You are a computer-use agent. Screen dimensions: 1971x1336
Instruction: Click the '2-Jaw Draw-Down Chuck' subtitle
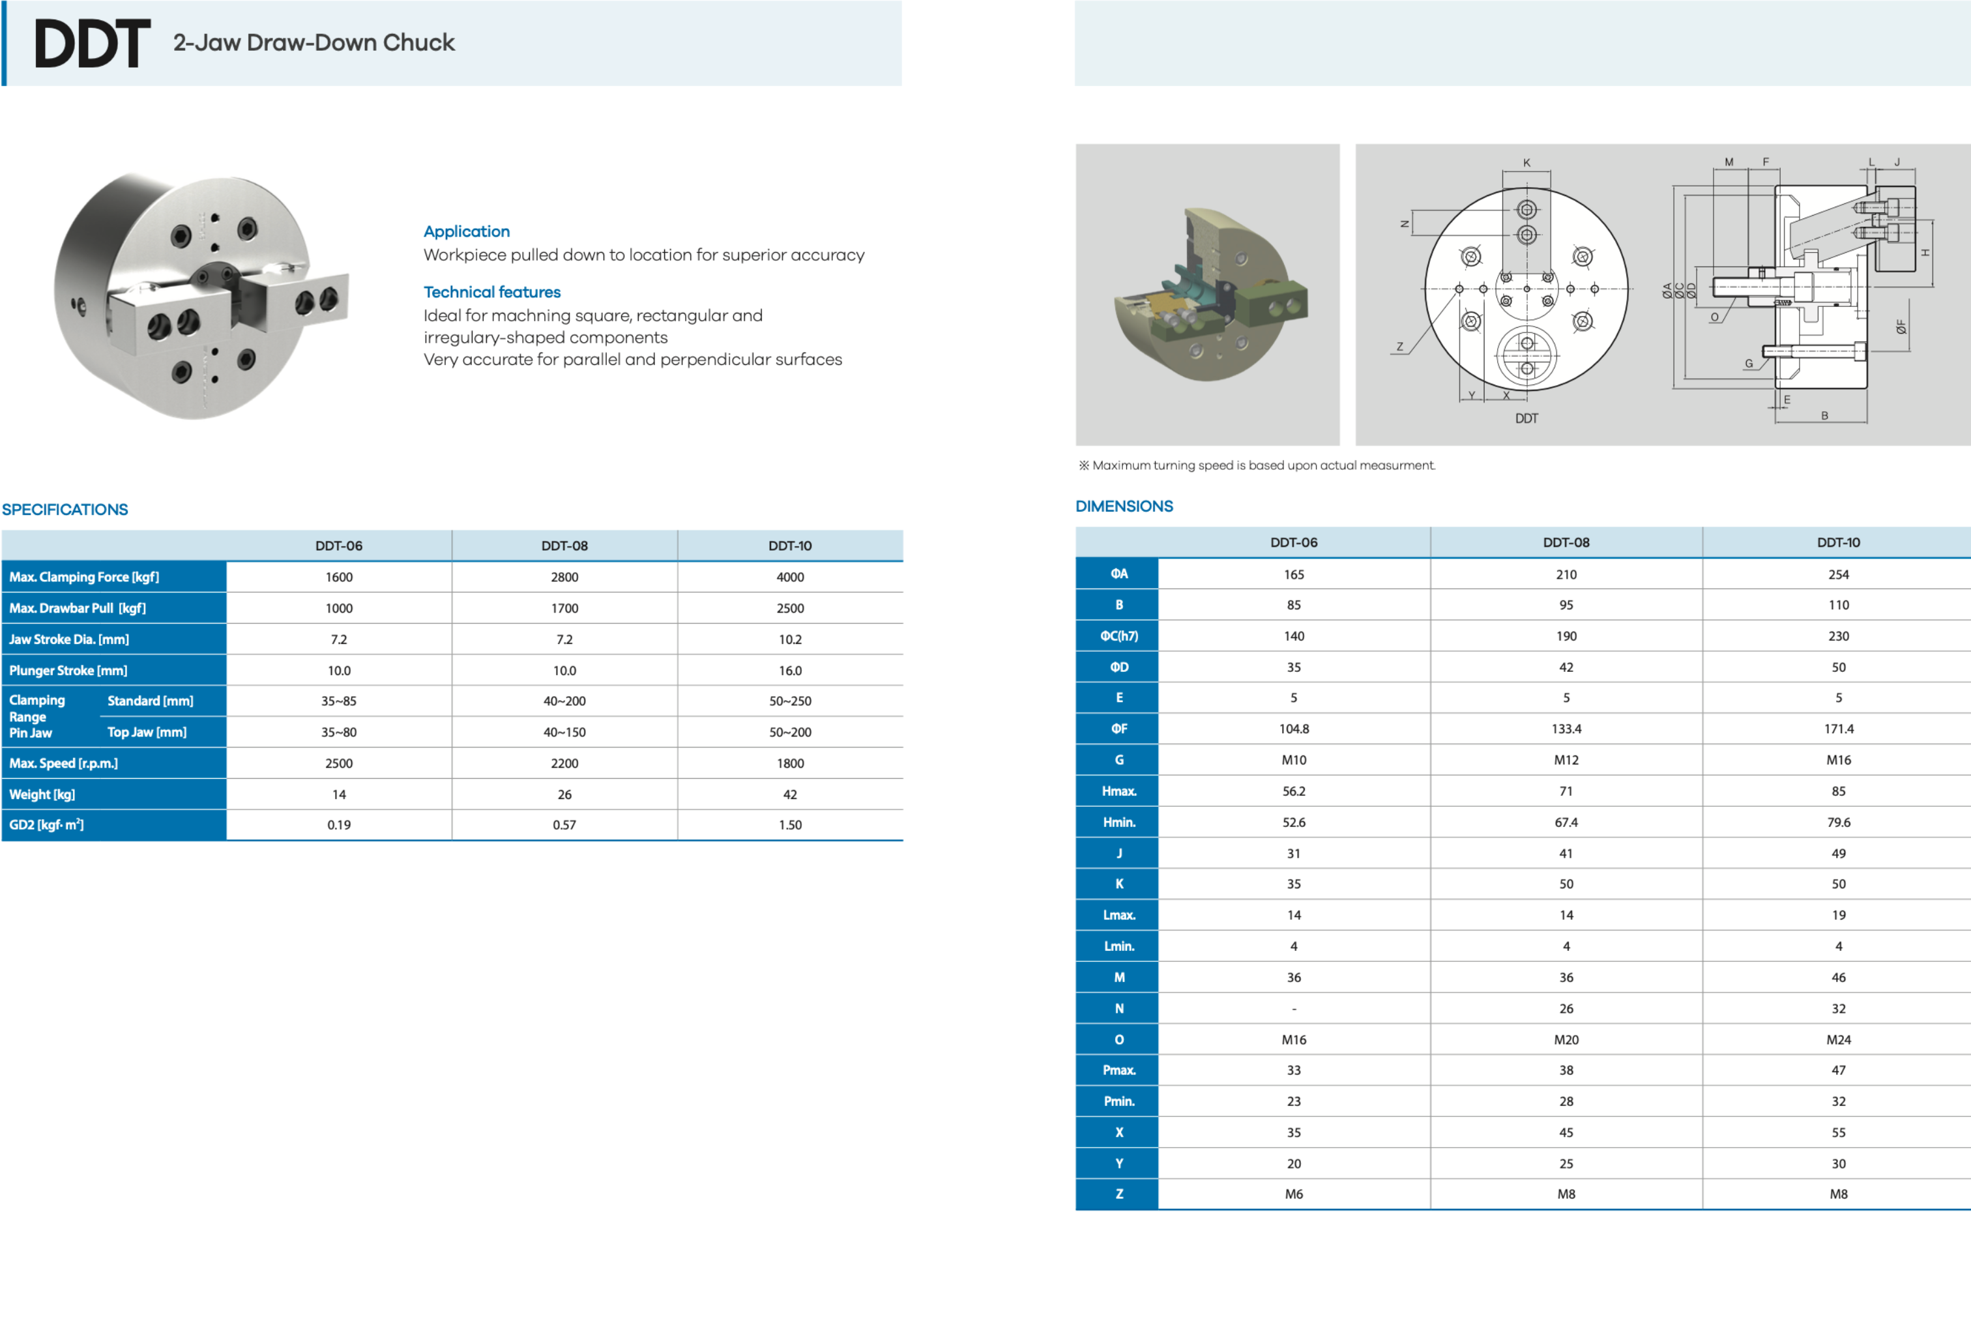(x=314, y=42)
